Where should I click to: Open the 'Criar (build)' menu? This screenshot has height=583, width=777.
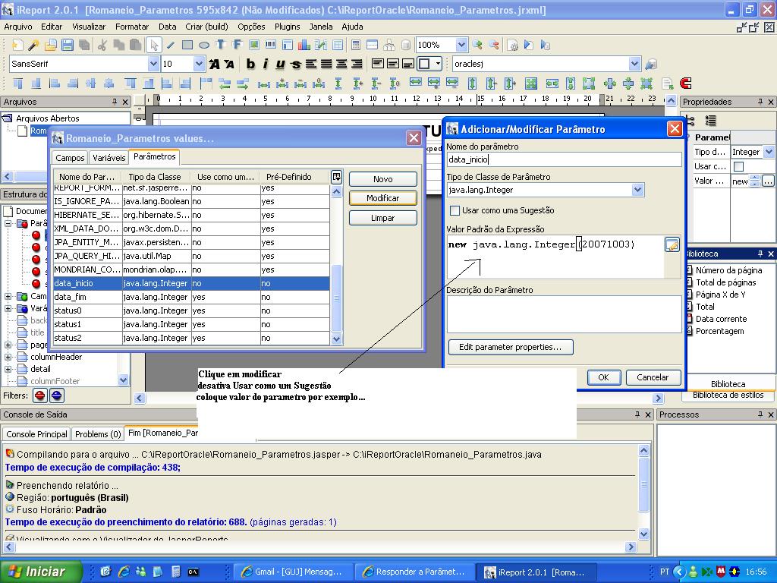pos(206,27)
